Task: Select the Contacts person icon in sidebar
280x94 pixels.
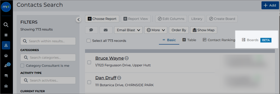Action: pos(6,45)
